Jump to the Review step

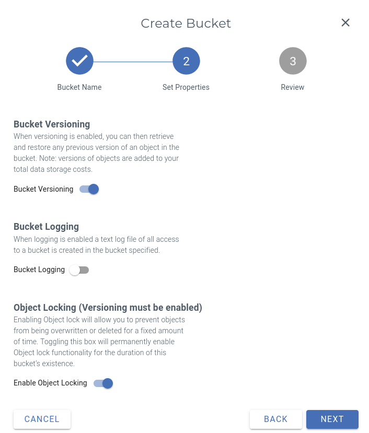click(x=293, y=87)
